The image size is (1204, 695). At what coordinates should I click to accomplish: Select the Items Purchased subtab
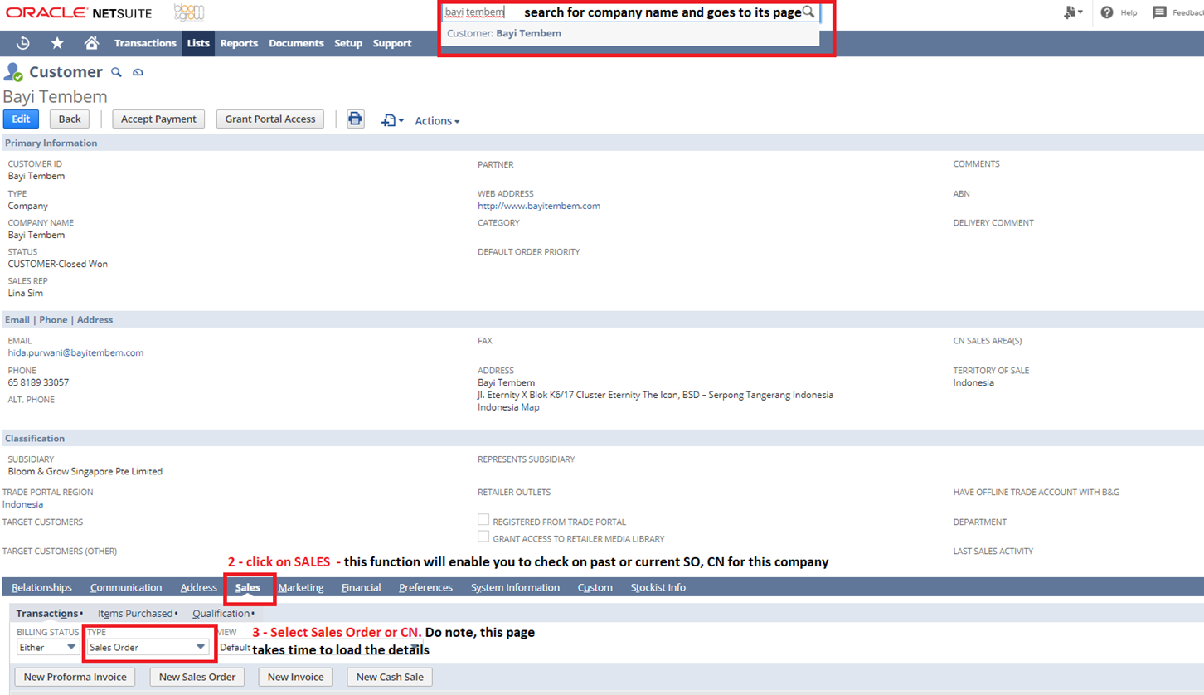(x=136, y=614)
